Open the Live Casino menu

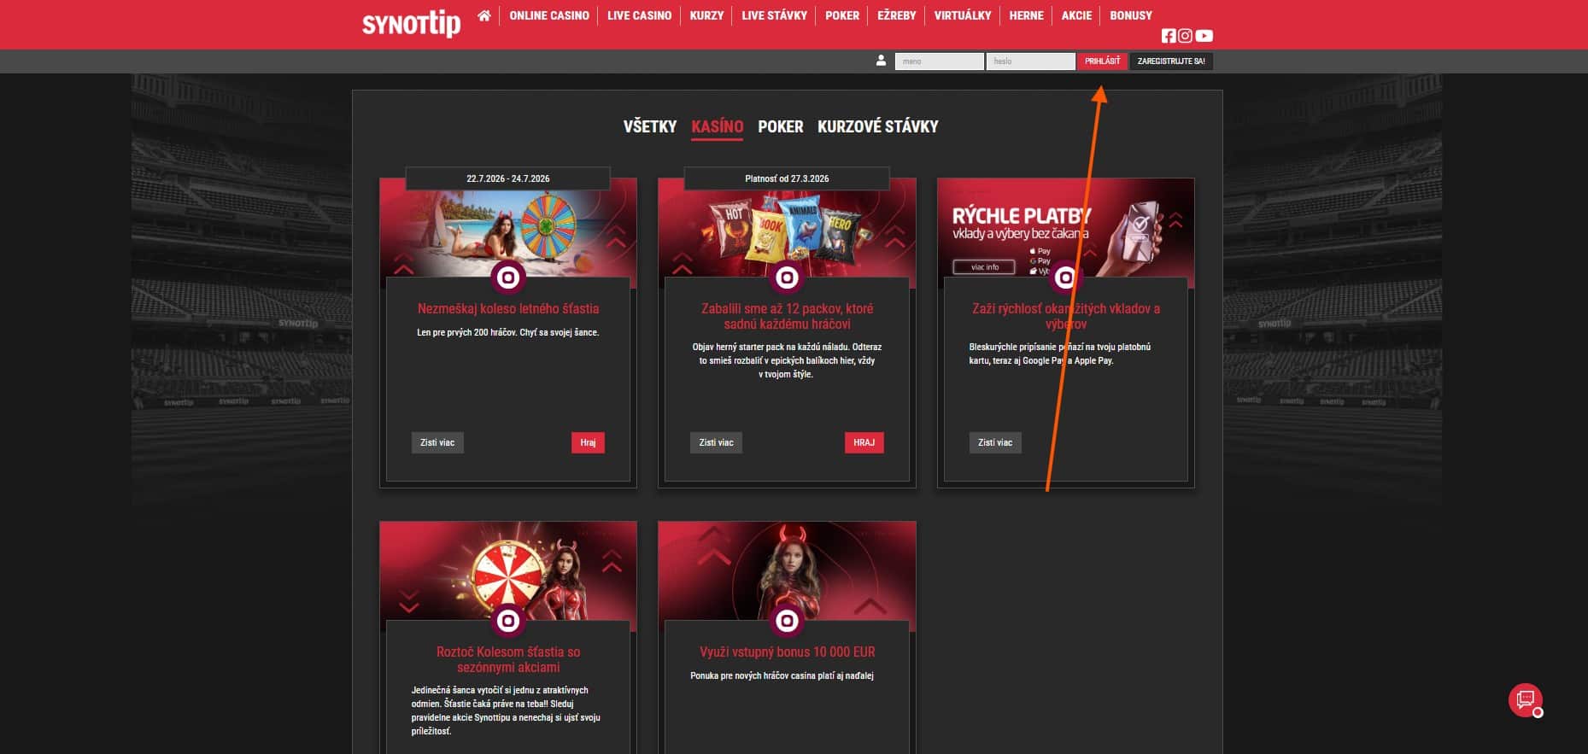click(639, 15)
